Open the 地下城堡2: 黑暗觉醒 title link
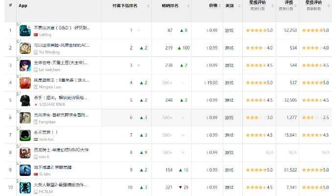The image size is (332, 196). (x=53, y=167)
